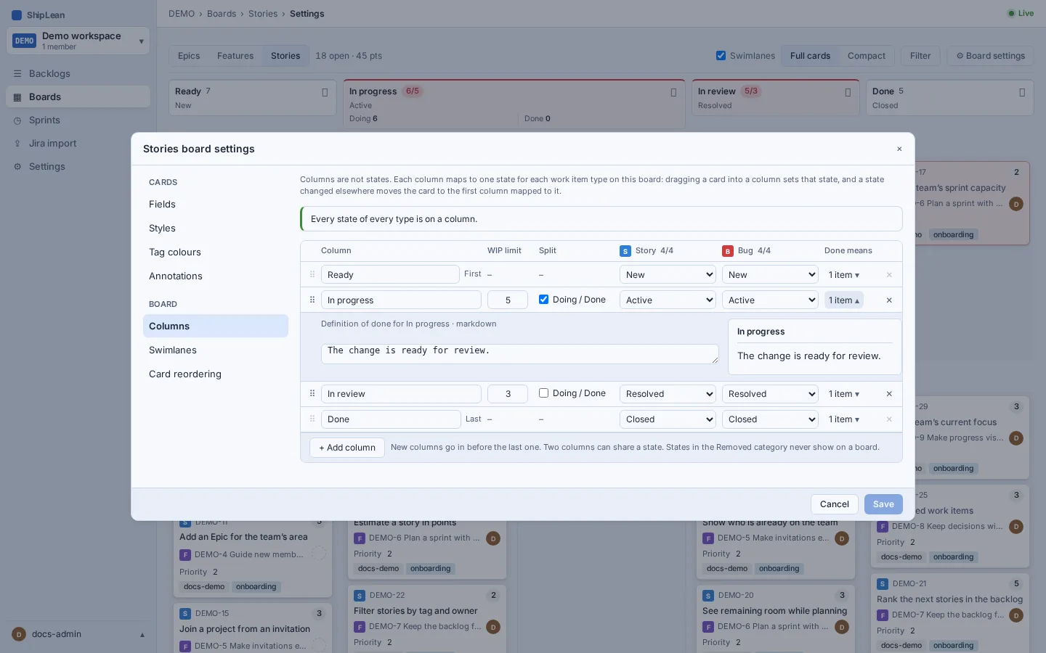This screenshot has height=653, width=1046.
Task: Open Story state dropdown for Done column
Action: click(668, 419)
